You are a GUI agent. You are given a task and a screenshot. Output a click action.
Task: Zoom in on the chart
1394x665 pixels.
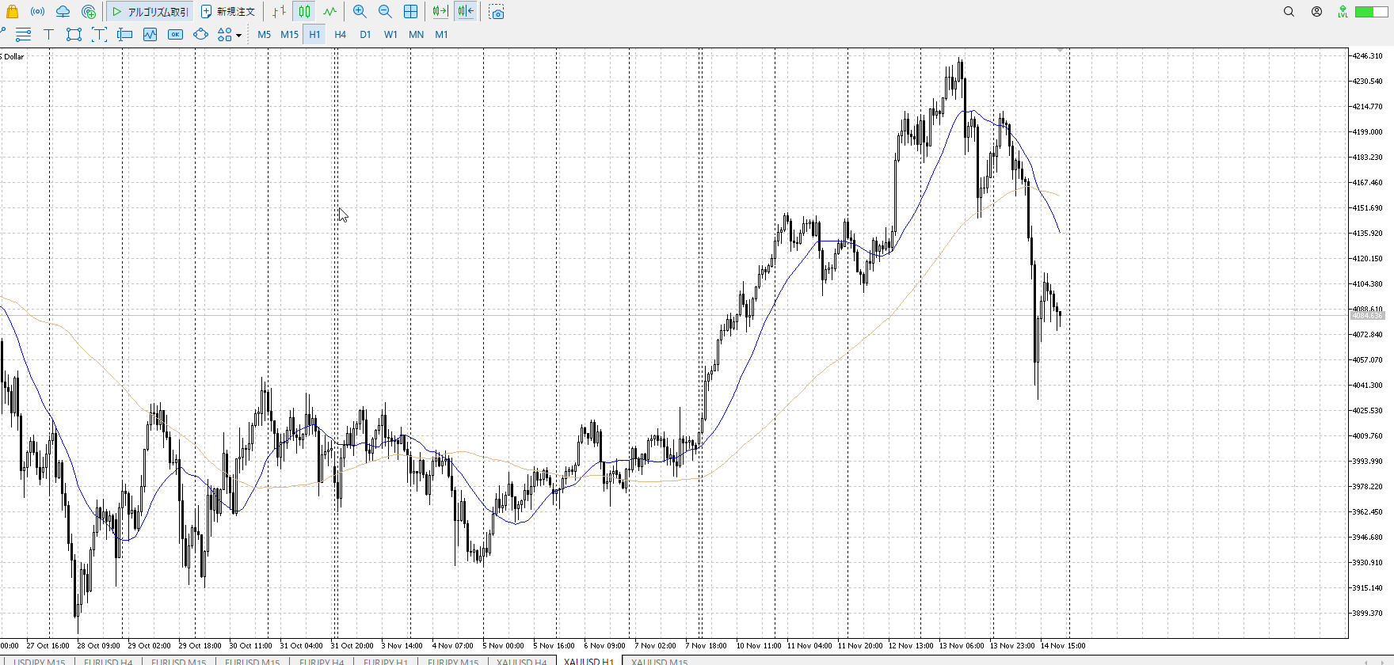click(x=360, y=12)
